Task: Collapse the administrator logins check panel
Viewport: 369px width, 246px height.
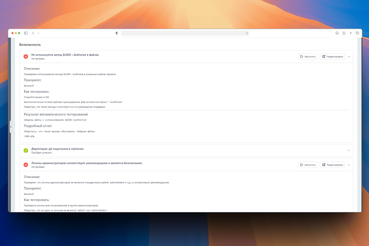Action: coord(349,165)
